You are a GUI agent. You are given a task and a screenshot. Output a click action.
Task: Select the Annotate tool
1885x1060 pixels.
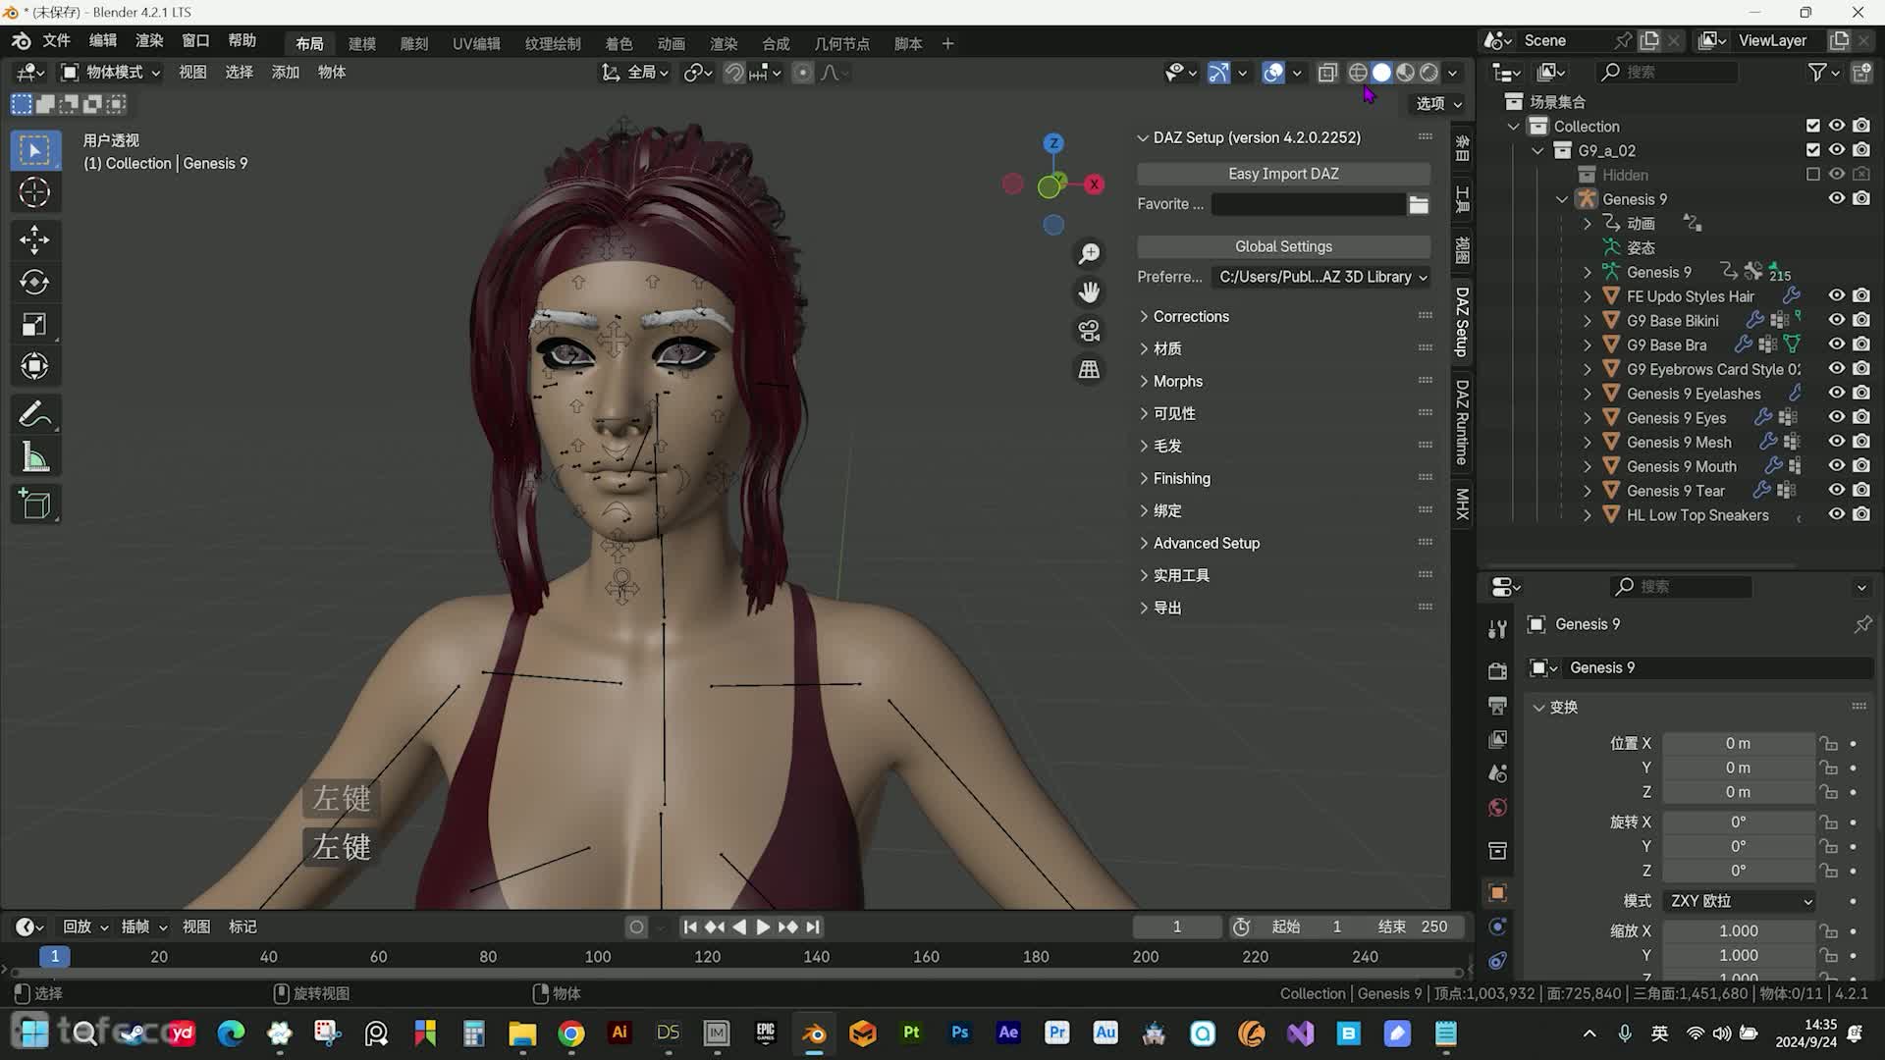35,415
